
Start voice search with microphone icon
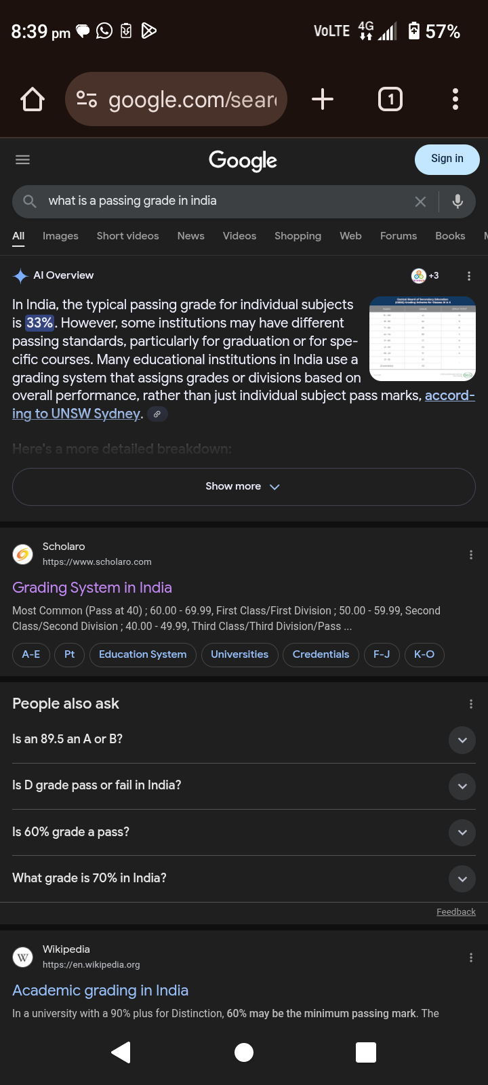pyautogui.click(x=457, y=201)
